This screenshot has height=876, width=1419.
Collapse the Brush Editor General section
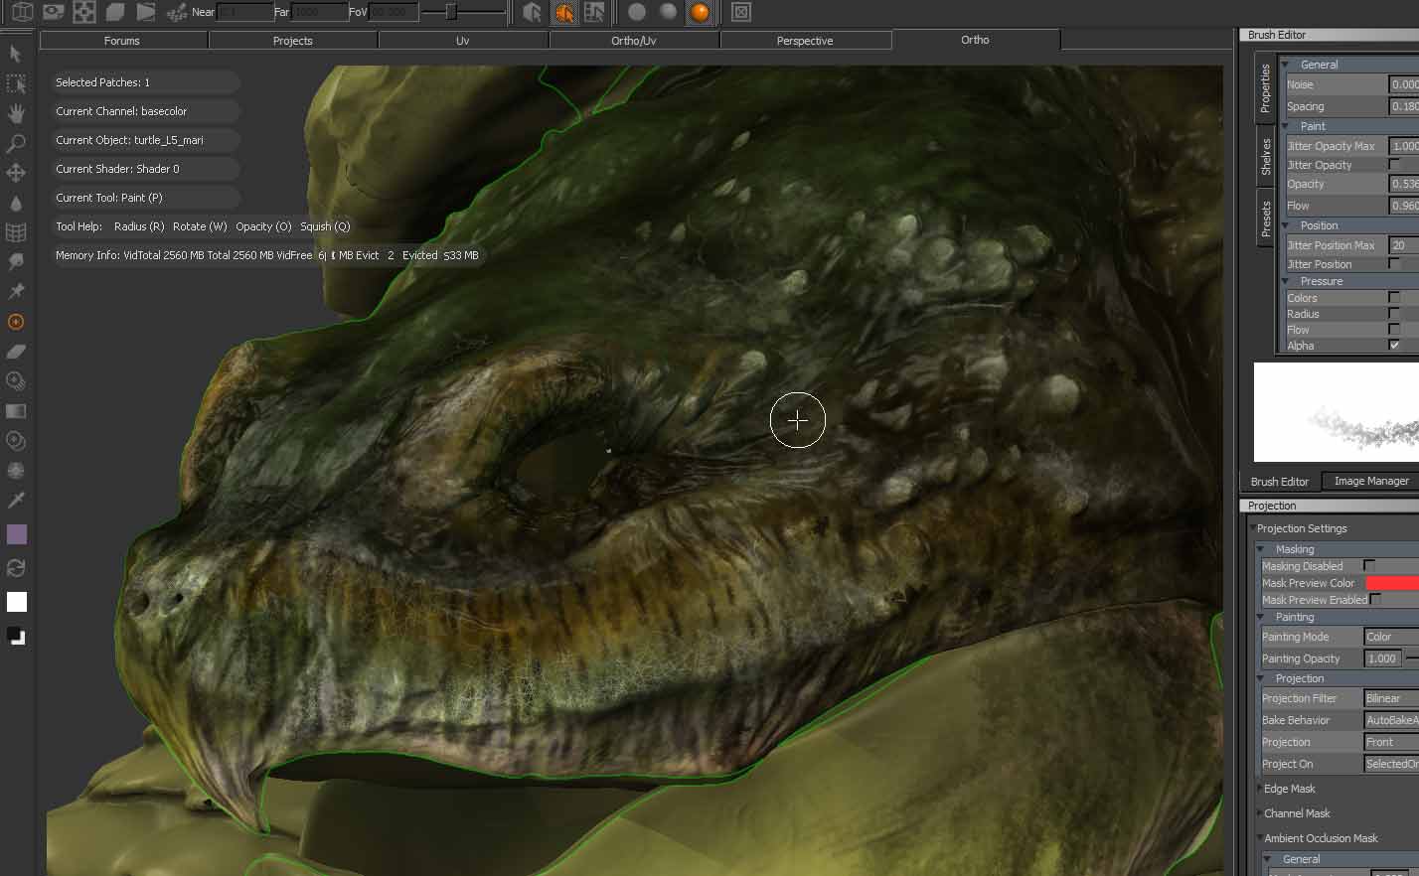pyautogui.click(x=1286, y=65)
